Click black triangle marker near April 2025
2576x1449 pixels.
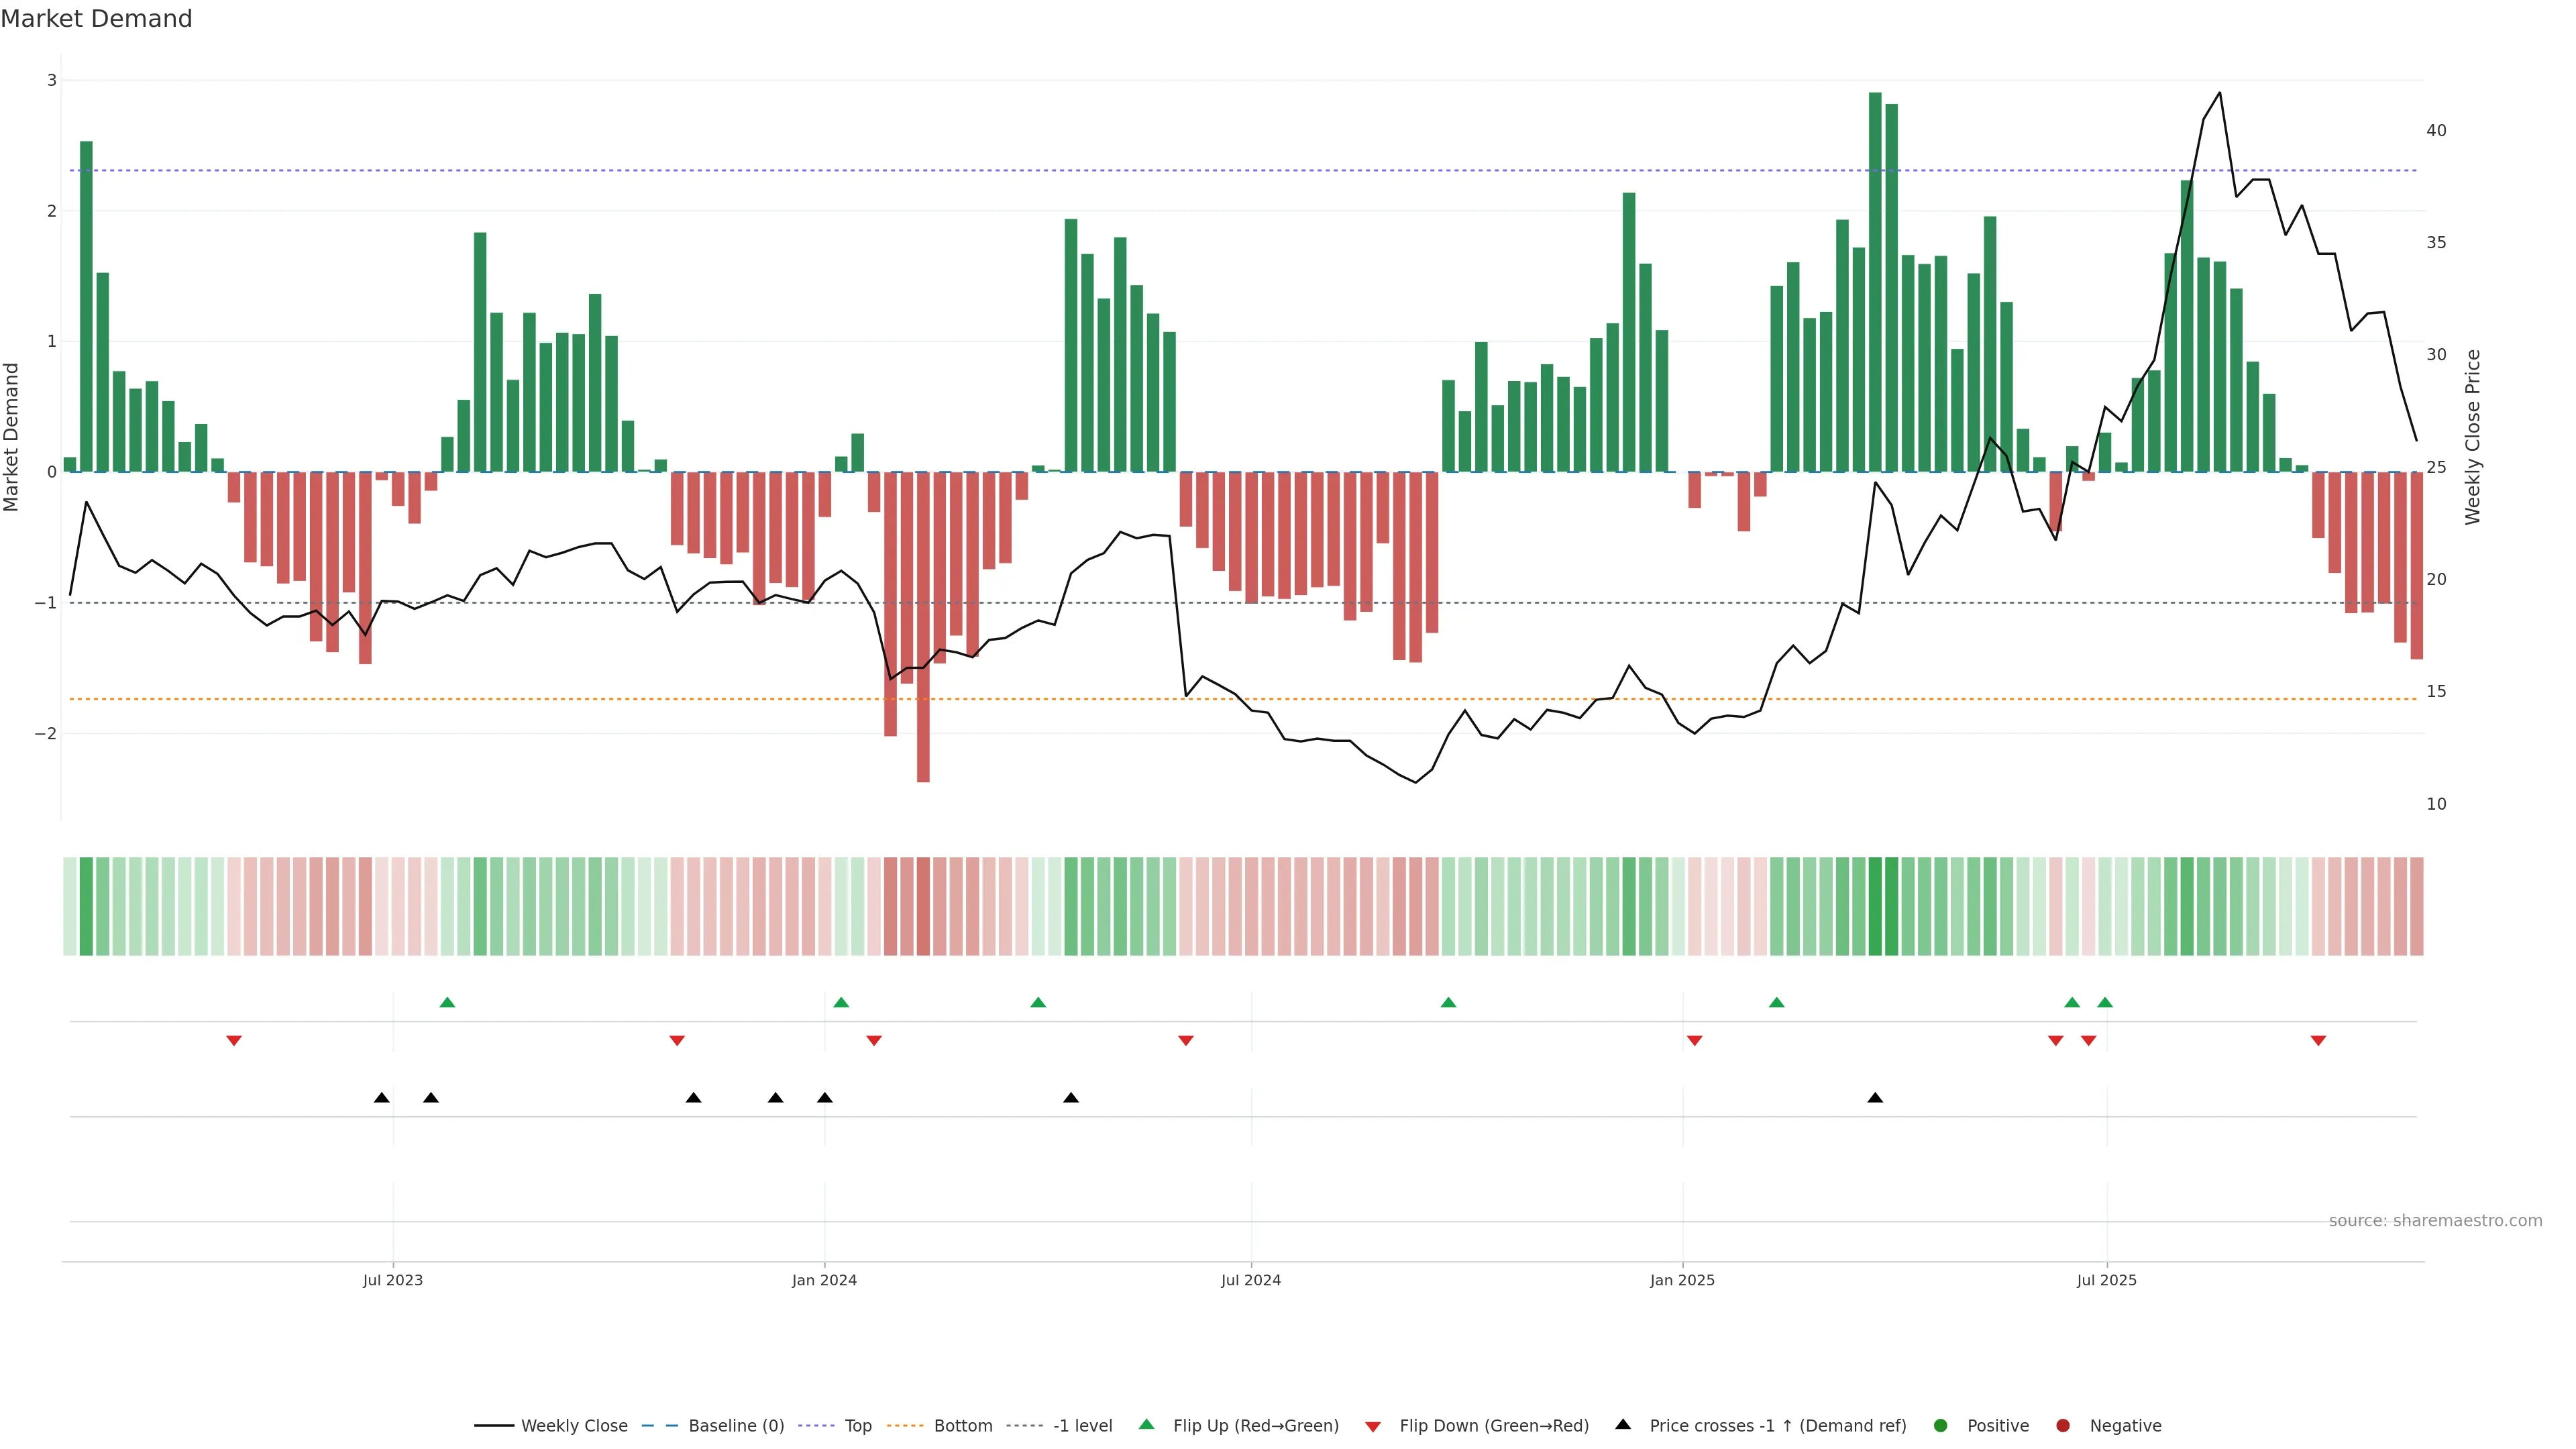(1875, 1098)
